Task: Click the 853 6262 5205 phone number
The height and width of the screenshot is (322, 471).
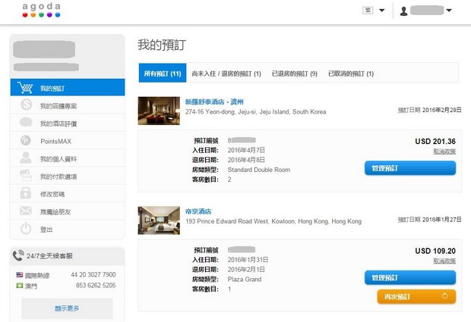Action: (96, 285)
